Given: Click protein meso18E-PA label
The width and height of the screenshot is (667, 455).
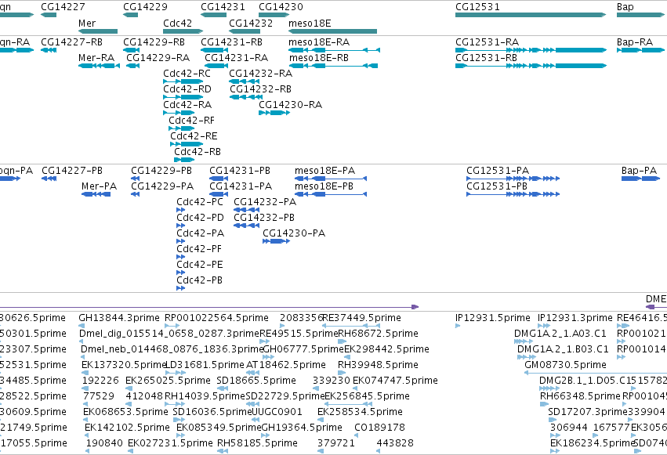Looking at the screenshot, I should [x=325, y=171].
